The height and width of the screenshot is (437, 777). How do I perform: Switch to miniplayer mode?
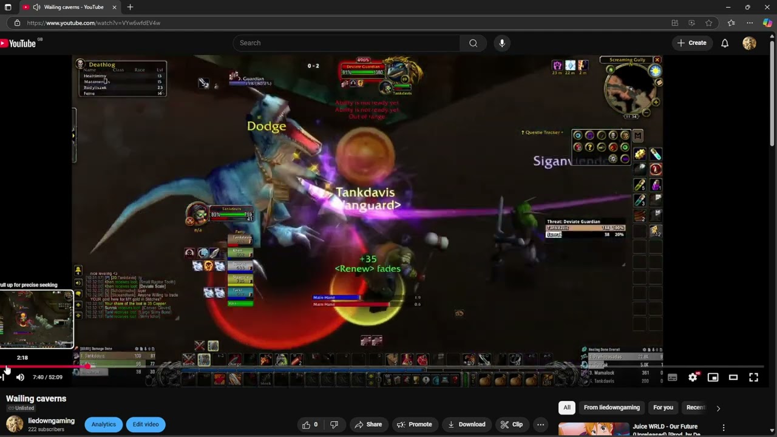[713, 378]
